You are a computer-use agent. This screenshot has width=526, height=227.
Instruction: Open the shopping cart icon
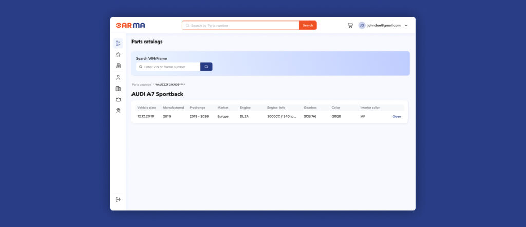point(350,25)
